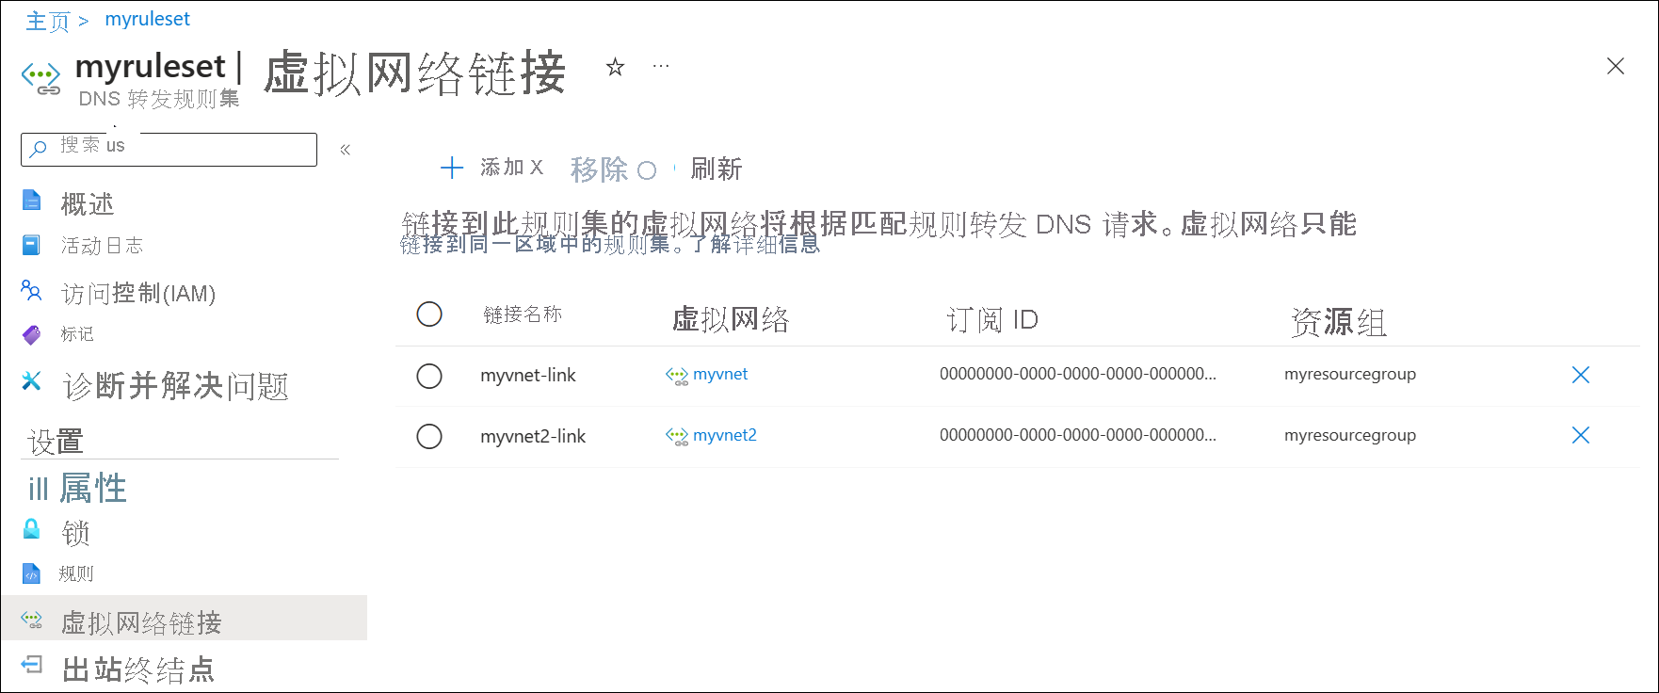
Task: Open the myvnet virtual network link
Action: (720, 374)
